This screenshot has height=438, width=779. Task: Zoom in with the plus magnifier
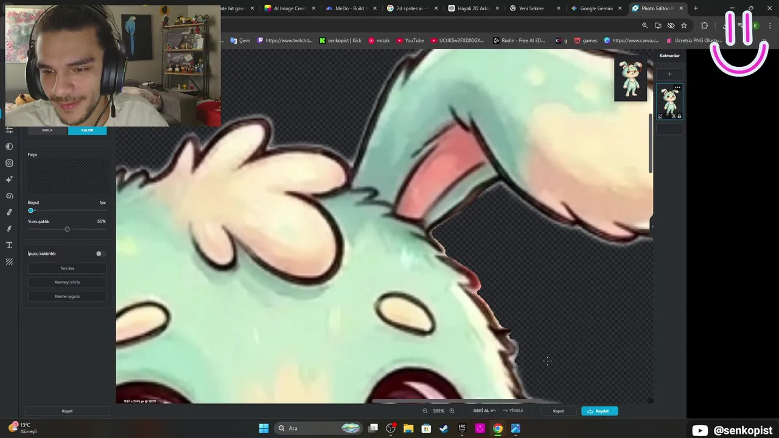click(452, 411)
